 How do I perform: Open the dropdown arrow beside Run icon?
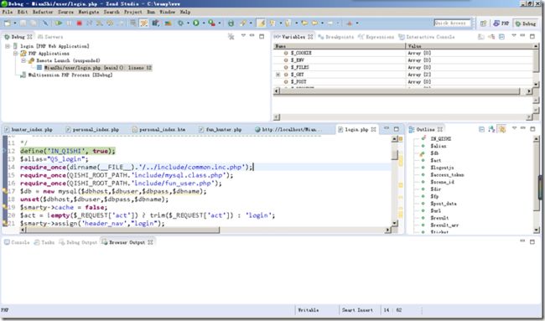click(x=204, y=23)
